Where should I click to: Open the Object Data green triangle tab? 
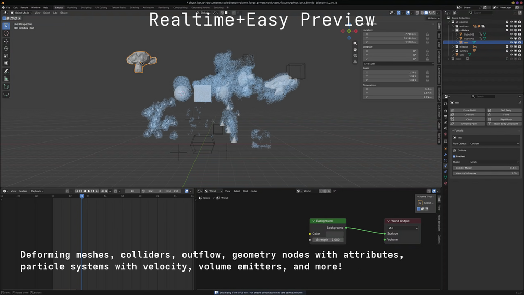[x=445, y=178]
